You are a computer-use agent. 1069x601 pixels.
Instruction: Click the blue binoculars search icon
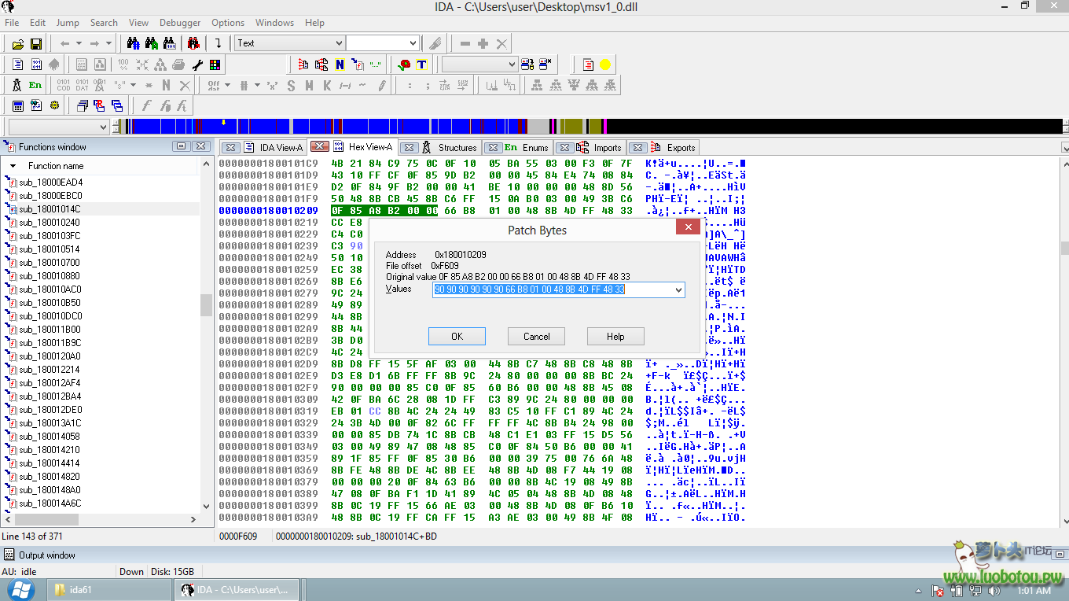pyautogui.click(x=134, y=43)
